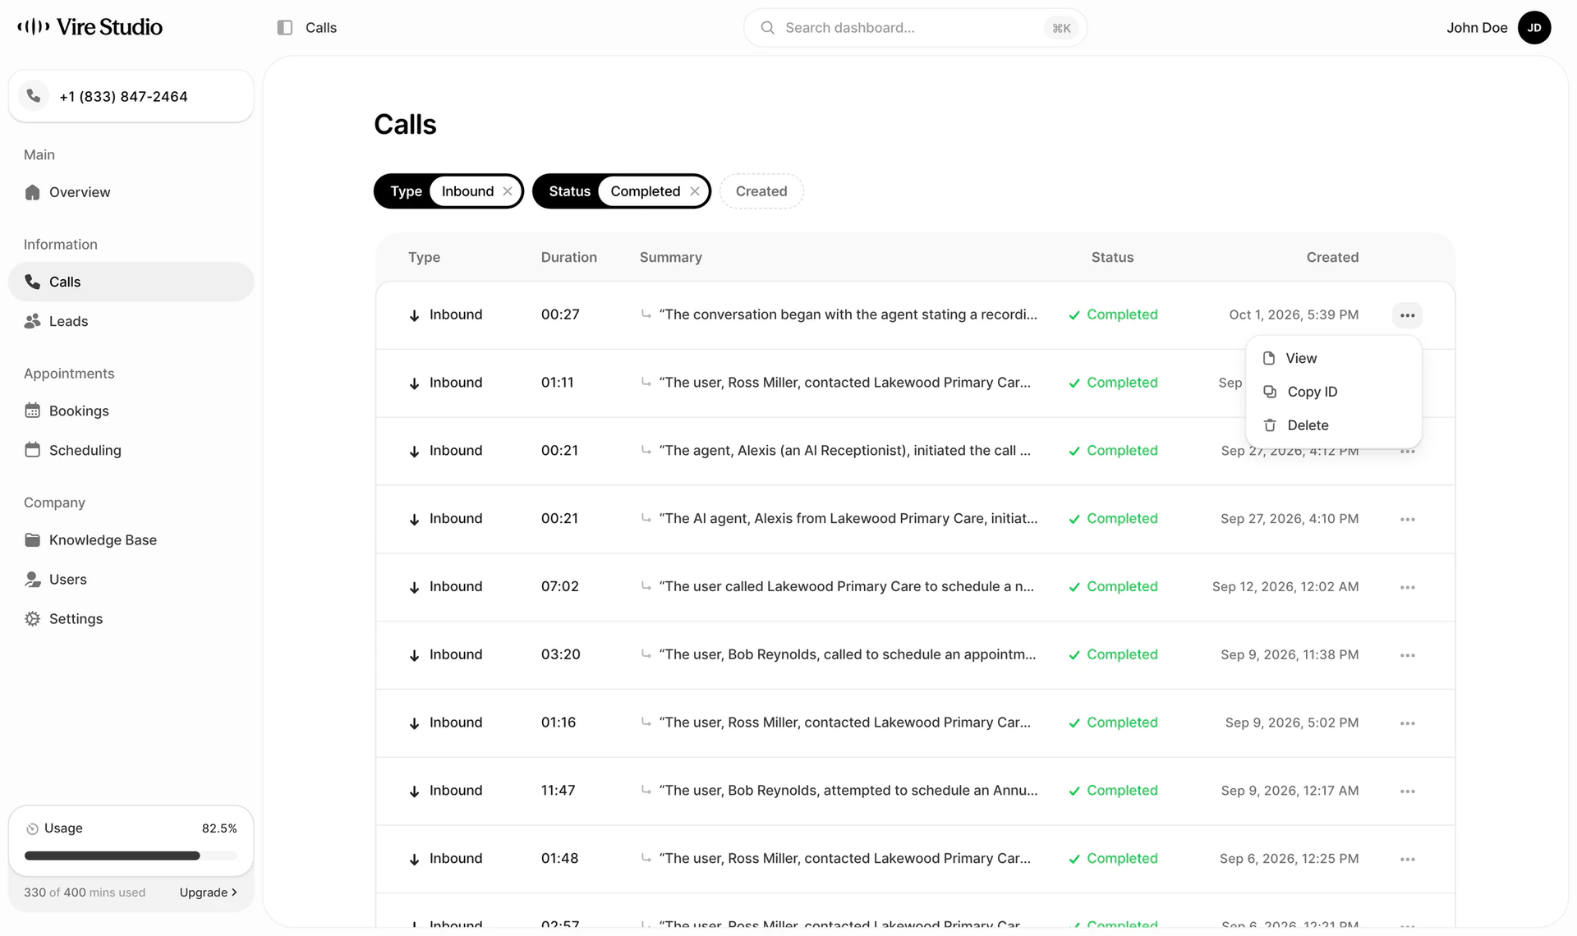Open the Knowledge Base section
The image size is (1577, 936).
click(131, 539)
